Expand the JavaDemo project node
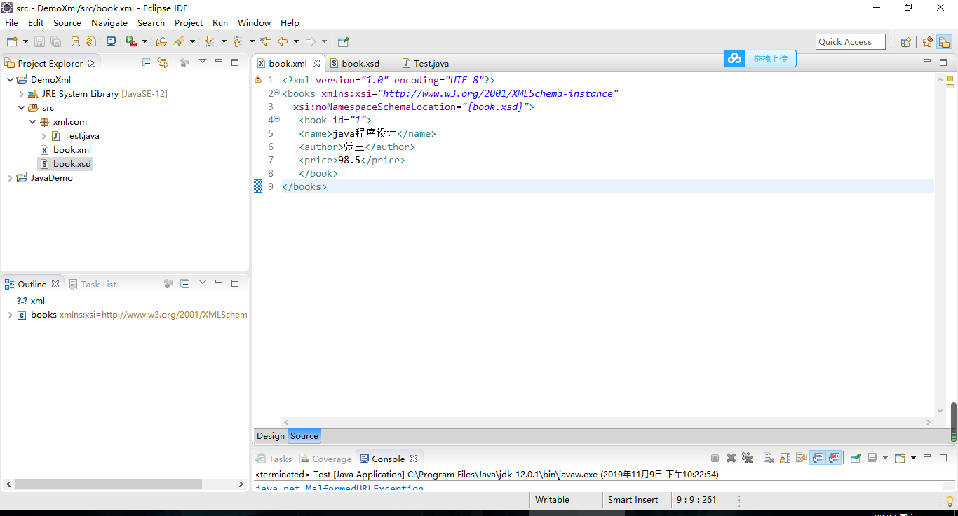Screen dimensions: 958x516 [10, 178]
